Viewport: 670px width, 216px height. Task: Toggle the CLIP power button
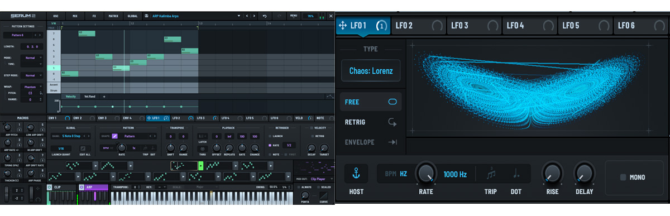pyautogui.click(x=49, y=188)
